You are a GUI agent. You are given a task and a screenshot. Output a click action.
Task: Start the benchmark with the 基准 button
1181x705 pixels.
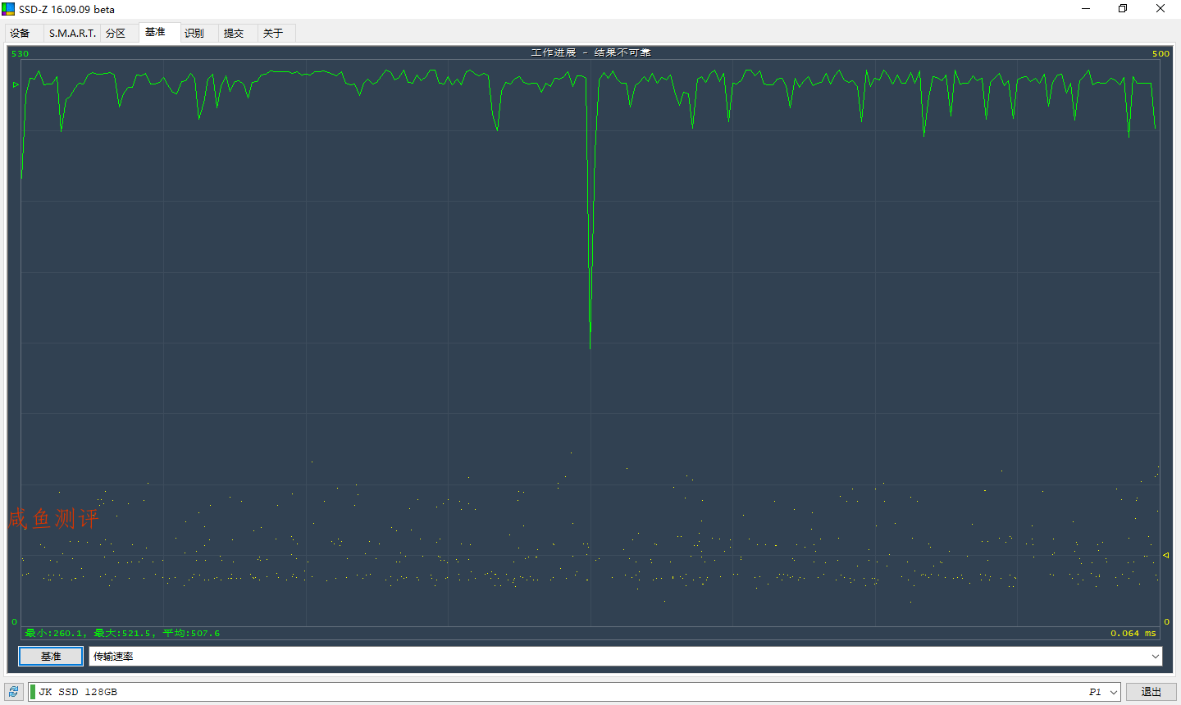click(x=51, y=657)
